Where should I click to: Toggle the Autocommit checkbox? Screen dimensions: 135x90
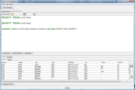tap(2, 14)
